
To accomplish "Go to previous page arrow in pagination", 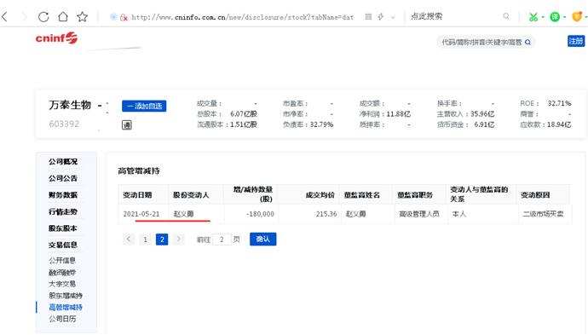I will pyautogui.click(x=128, y=239).
